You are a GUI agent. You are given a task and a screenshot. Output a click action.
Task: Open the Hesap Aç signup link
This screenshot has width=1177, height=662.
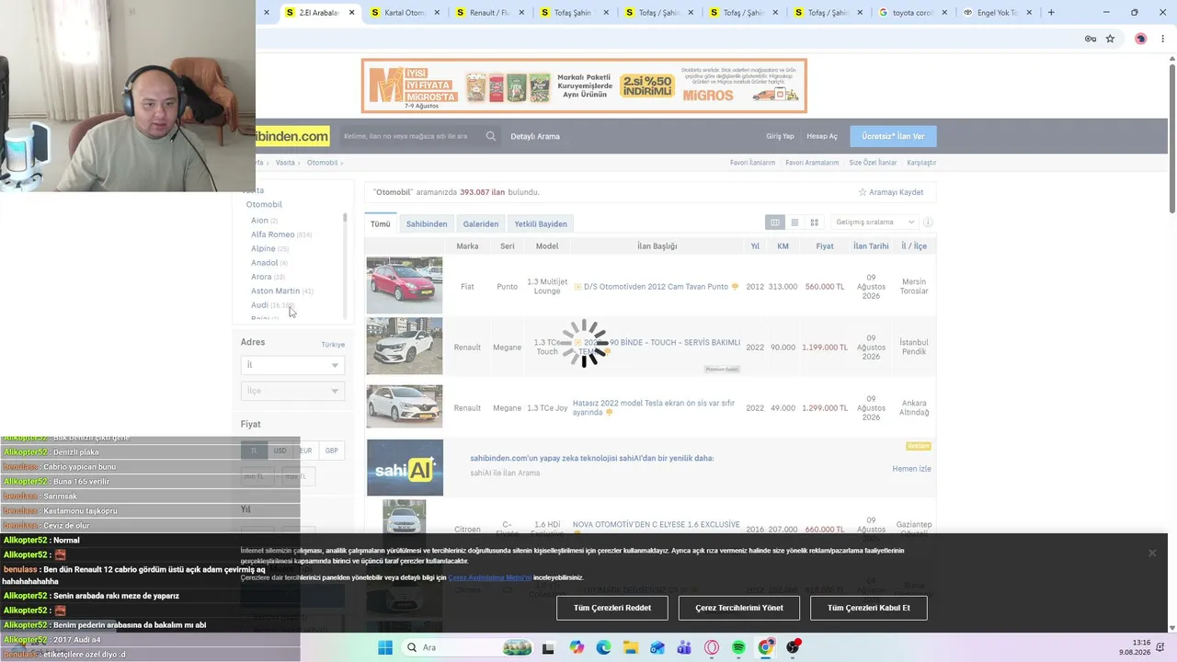point(822,136)
